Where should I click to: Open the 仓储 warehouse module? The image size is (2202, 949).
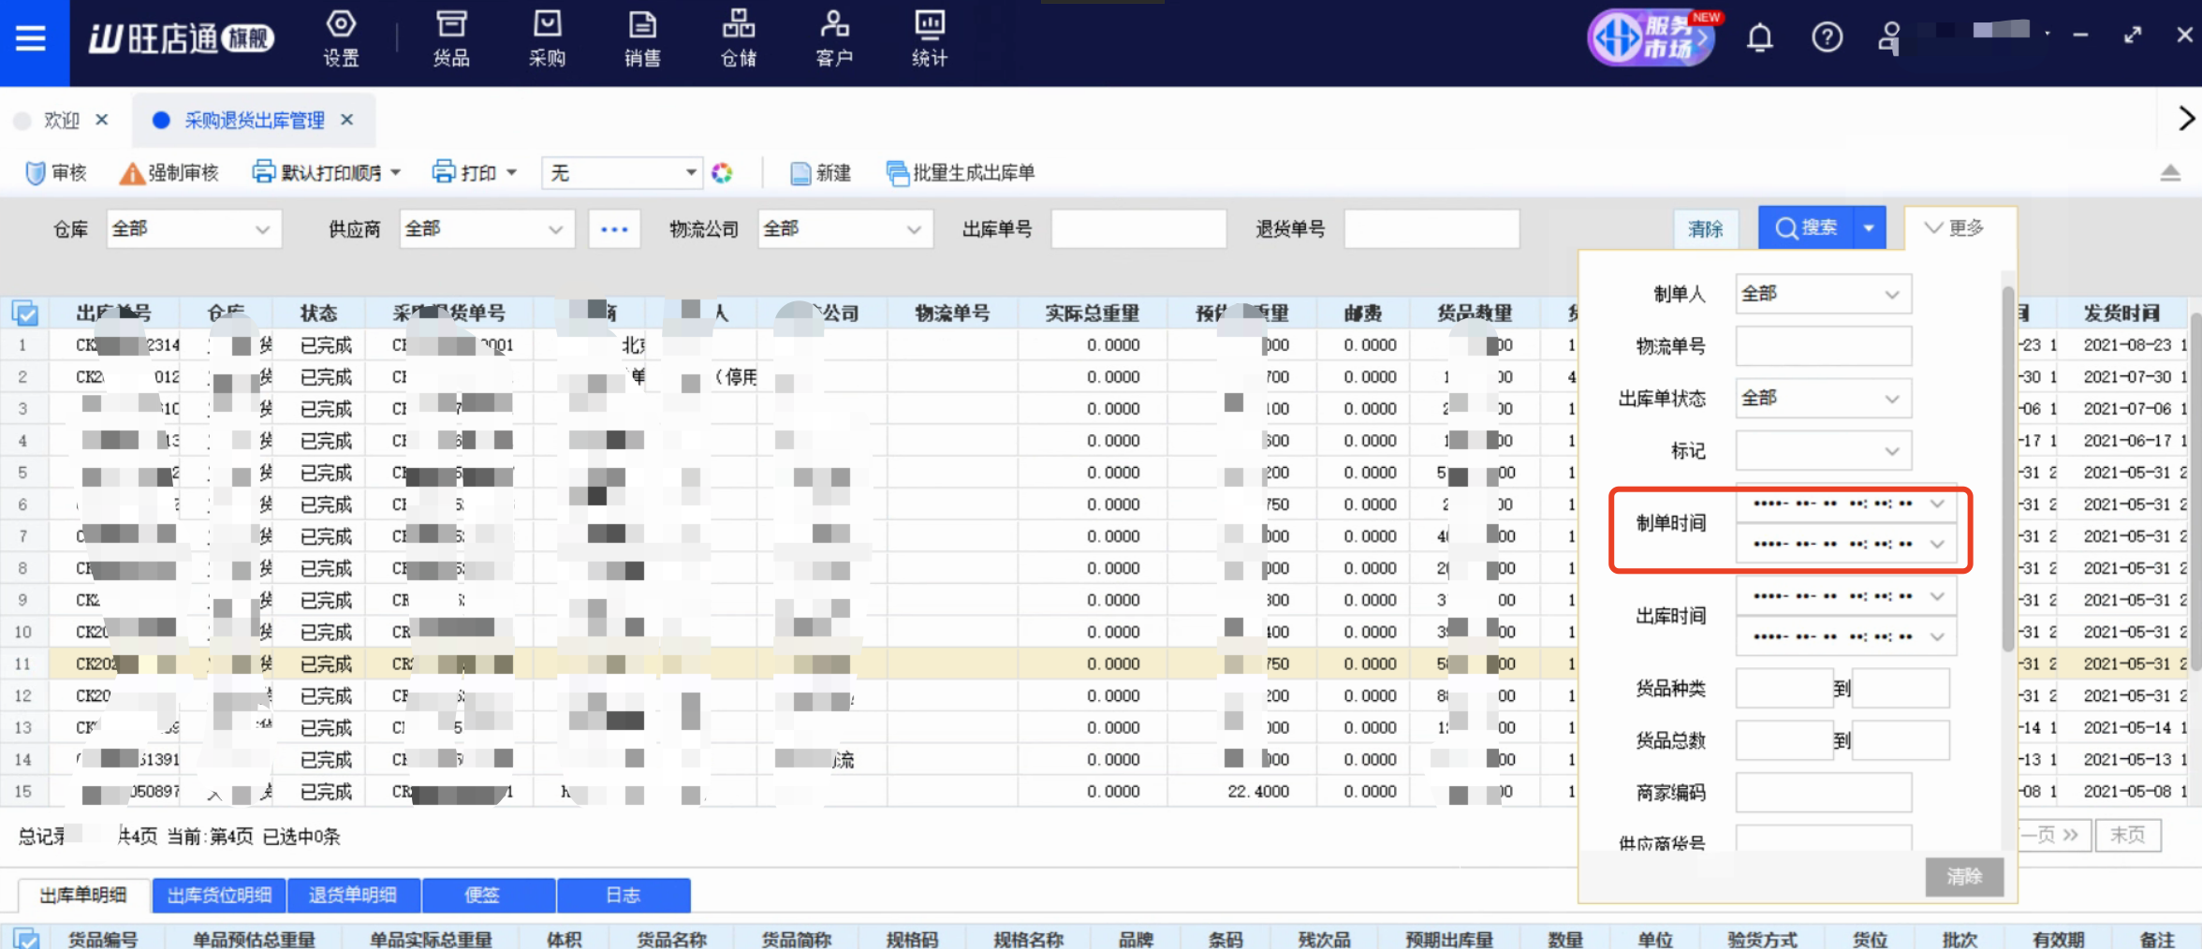pos(738,39)
